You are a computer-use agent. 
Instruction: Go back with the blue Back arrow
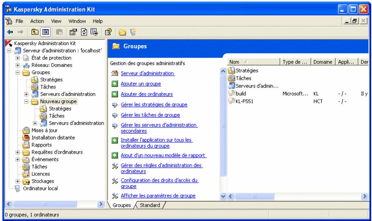(x=10, y=32)
